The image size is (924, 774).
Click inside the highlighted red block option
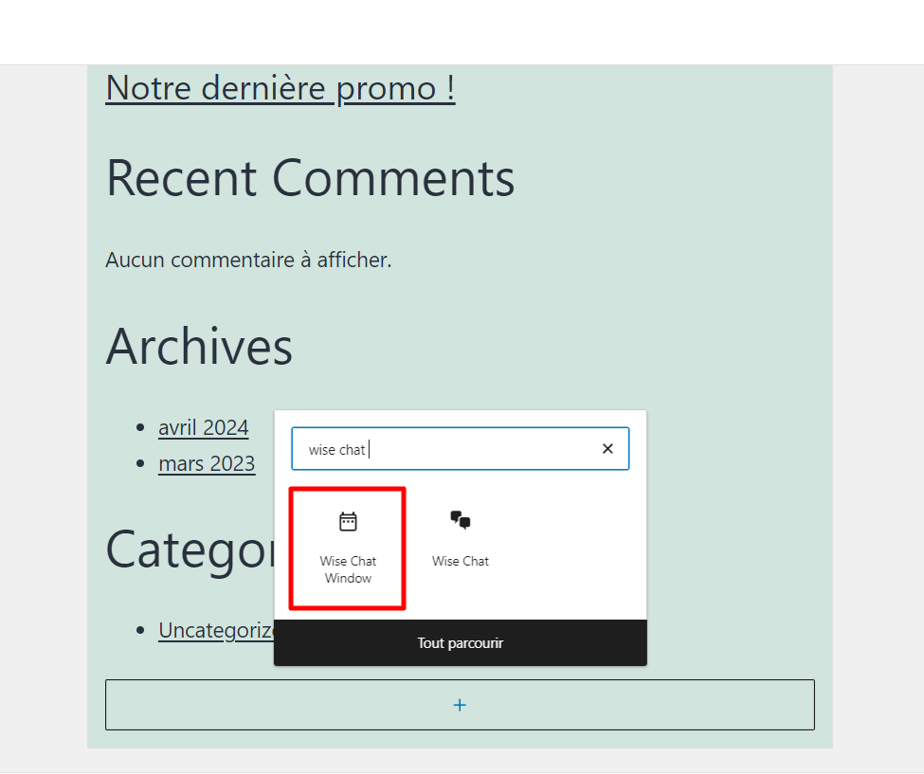347,548
